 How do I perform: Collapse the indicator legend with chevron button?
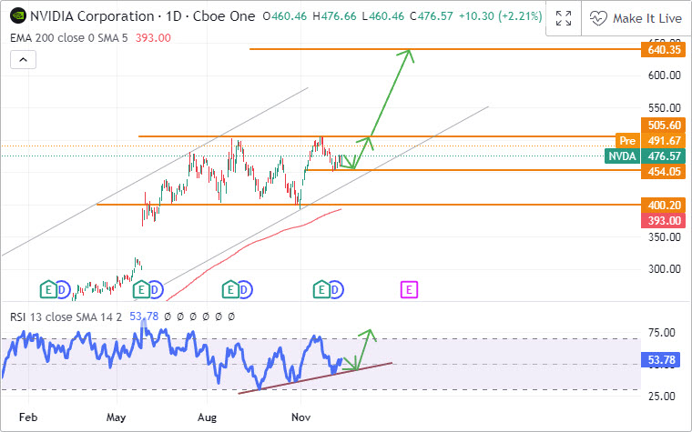[x=23, y=60]
